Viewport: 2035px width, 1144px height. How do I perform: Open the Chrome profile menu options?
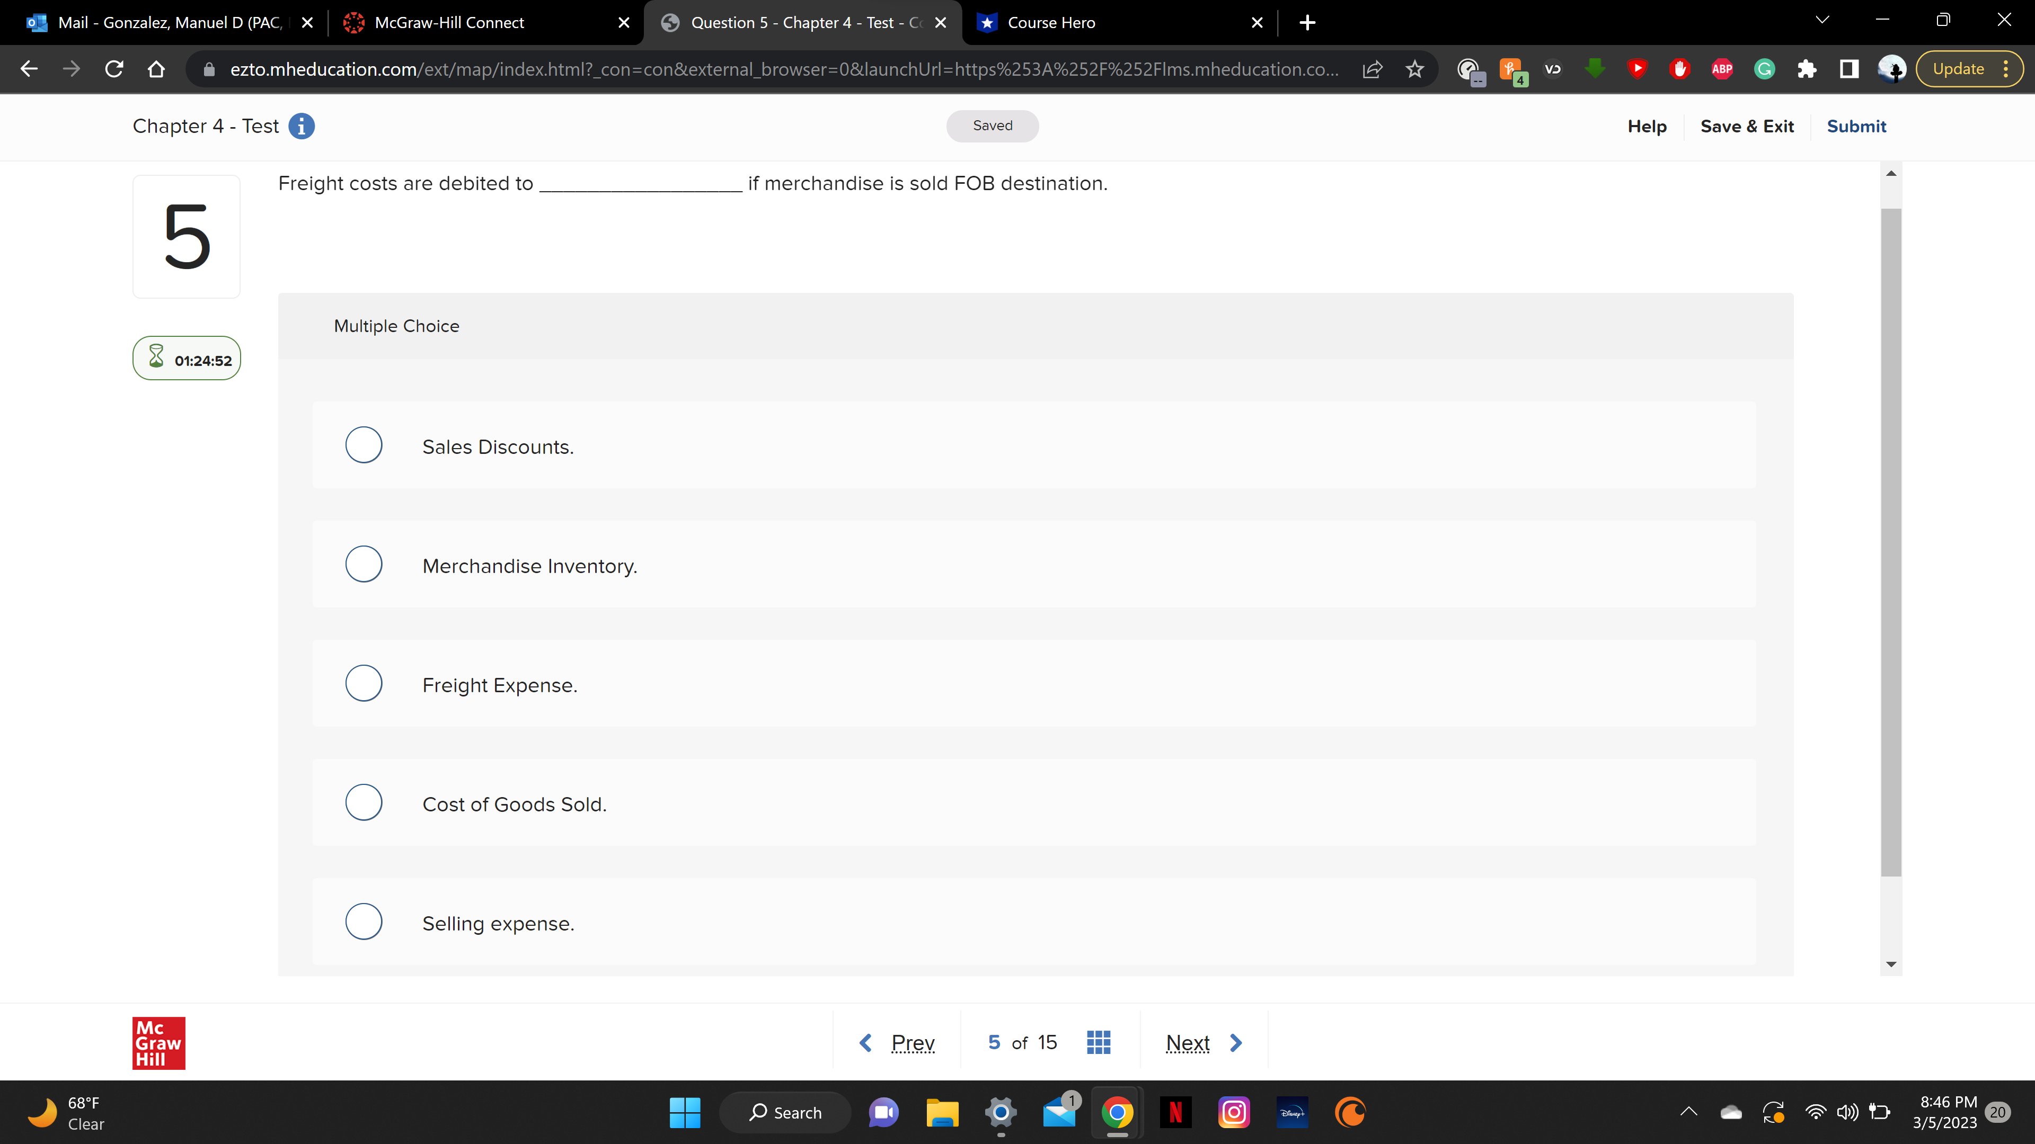click(x=1892, y=69)
